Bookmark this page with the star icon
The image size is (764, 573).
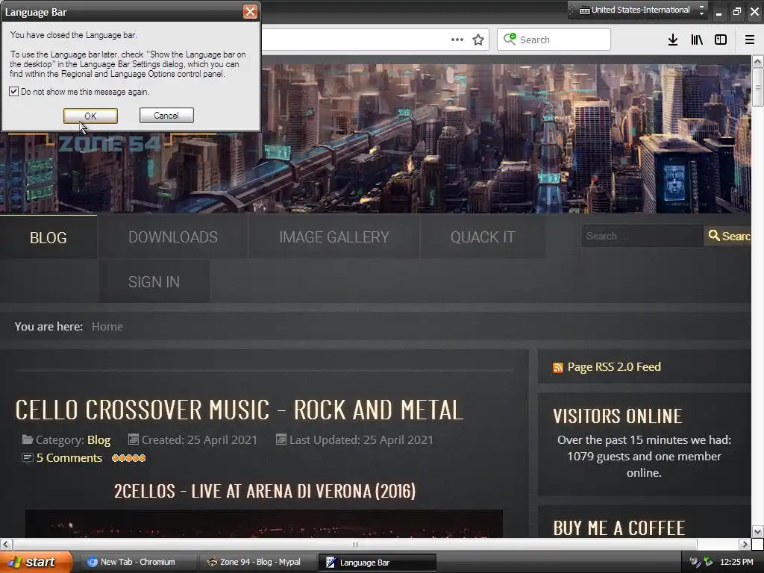478,40
